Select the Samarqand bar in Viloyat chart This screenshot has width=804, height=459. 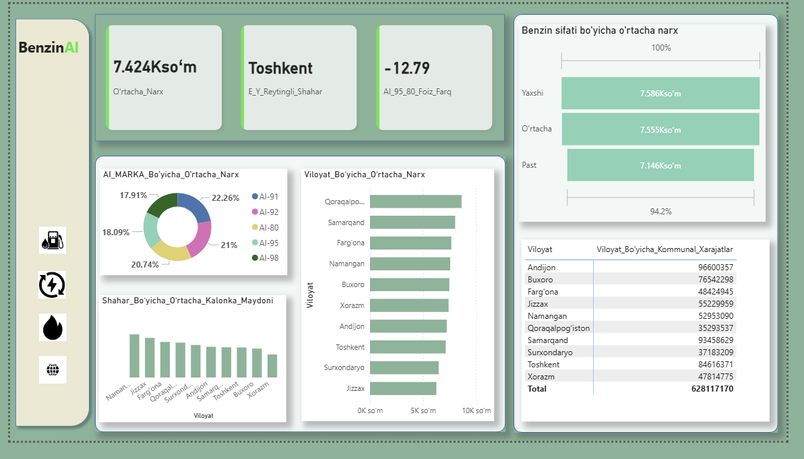[x=412, y=222]
